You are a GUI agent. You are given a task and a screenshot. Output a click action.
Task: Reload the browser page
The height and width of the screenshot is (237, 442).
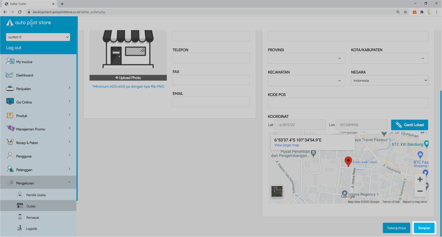click(x=20, y=12)
